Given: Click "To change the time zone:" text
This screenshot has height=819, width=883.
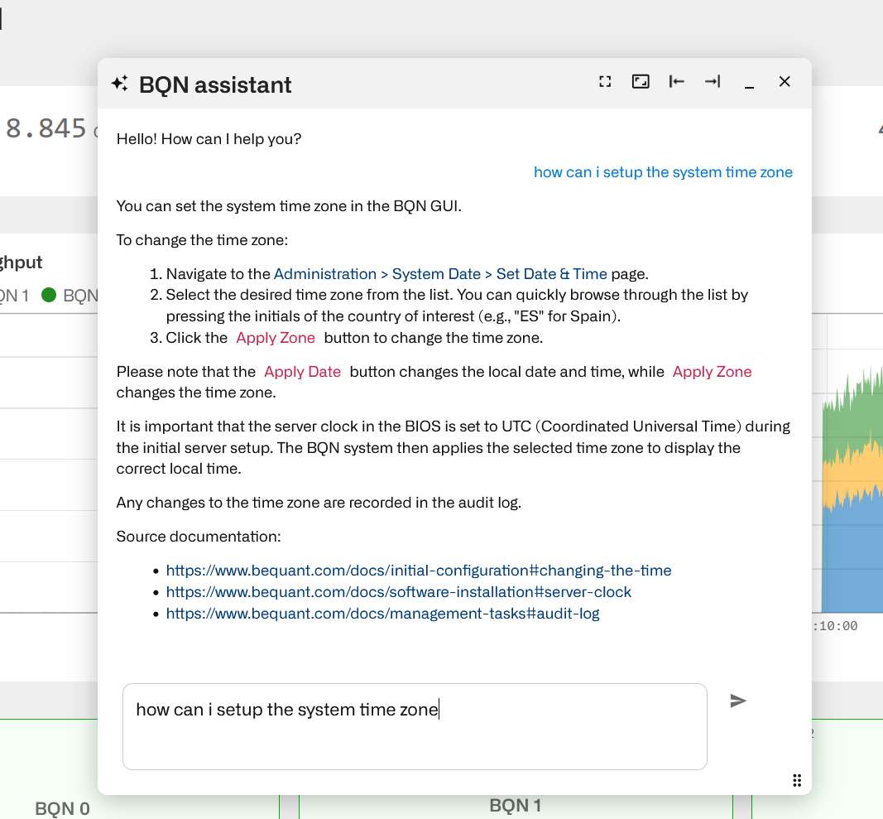Looking at the screenshot, I should click(x=202, y=240).
